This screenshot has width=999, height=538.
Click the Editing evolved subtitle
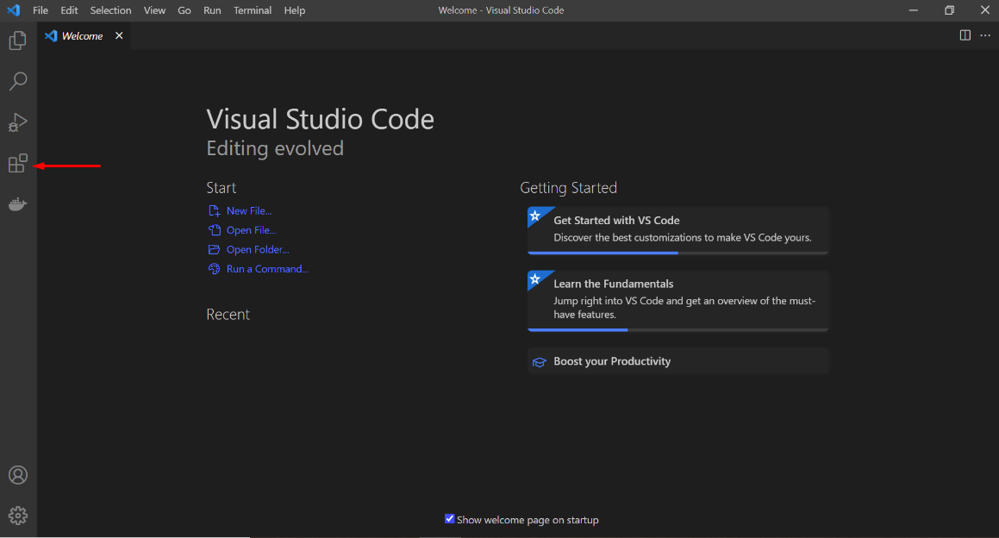[x=275, y=148]
